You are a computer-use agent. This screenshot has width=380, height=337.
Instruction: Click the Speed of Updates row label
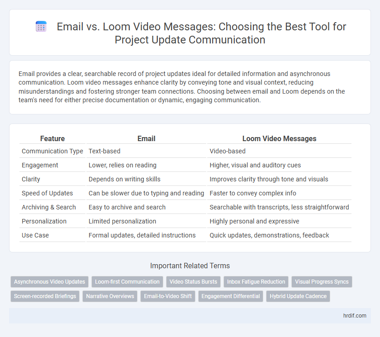(x=52, y=193)
